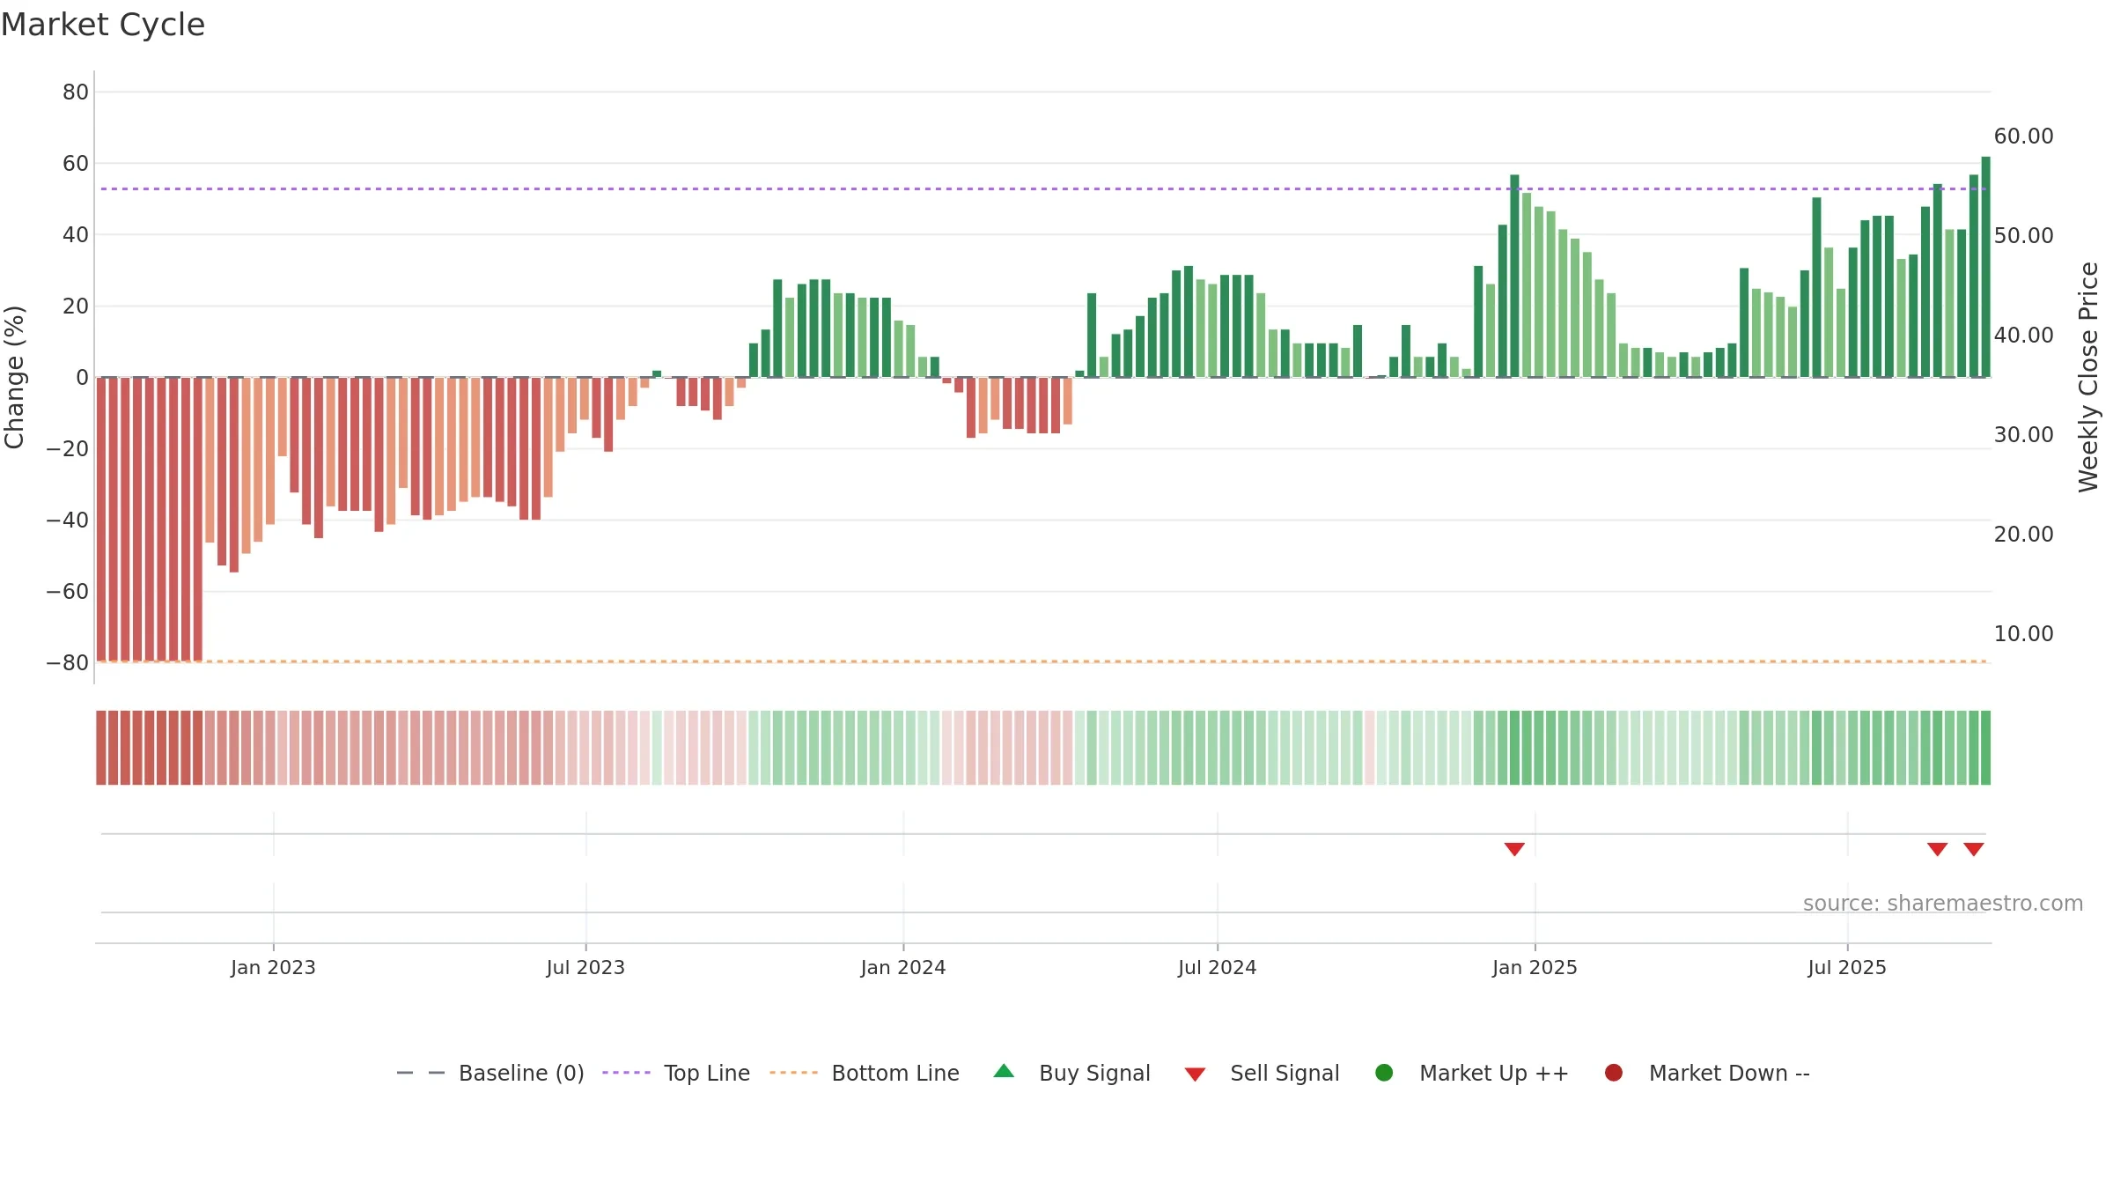Toggle the Sell Signal legend entry
2113x1189 pixels.
[1262, 1073]
